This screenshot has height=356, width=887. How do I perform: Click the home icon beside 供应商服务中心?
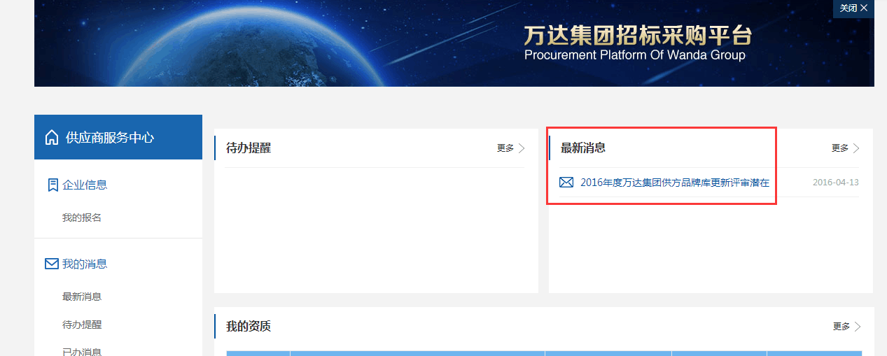coord(52,138)
